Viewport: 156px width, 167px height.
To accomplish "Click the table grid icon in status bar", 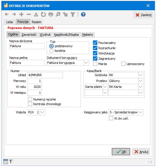I will coord(6,162).
